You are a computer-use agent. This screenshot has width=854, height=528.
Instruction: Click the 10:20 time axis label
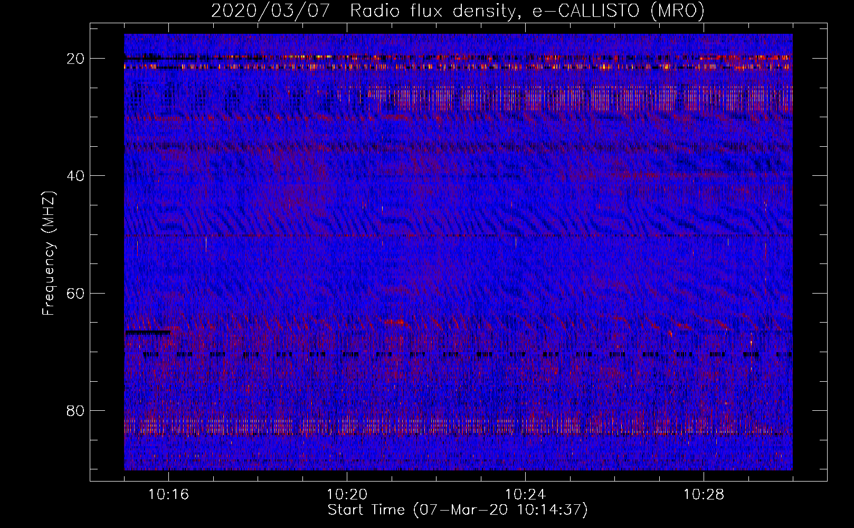347,494
